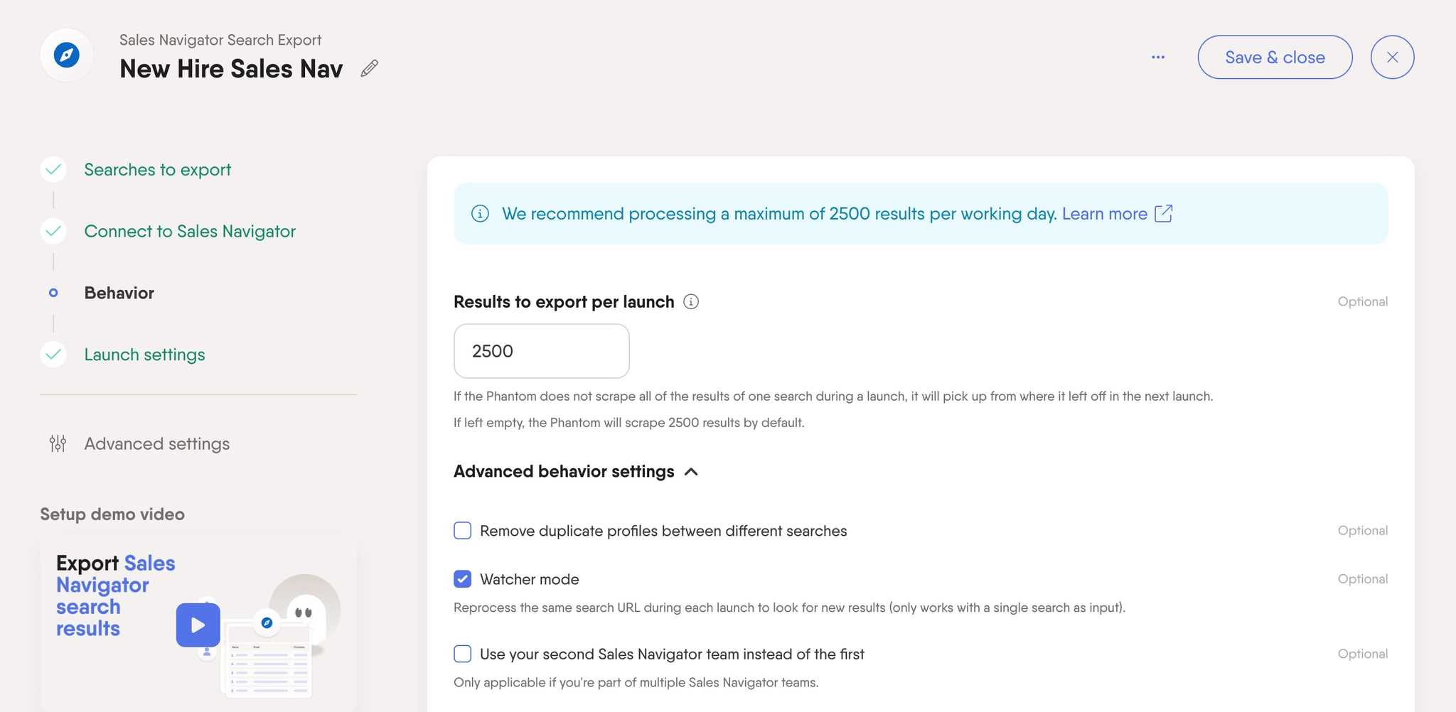Screen dimensions: 1456x712
Task: Click the Save & close button
Action: [x=1275, y=57]
